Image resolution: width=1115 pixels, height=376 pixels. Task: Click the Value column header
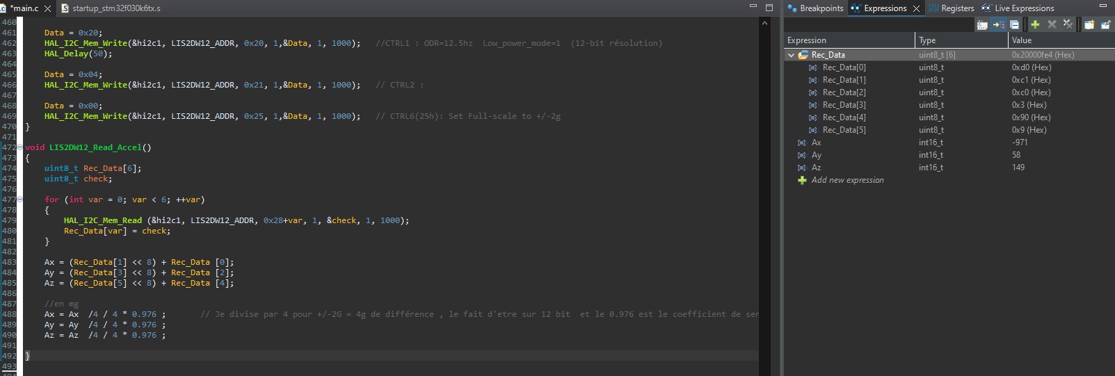(x=1022, y=40)
